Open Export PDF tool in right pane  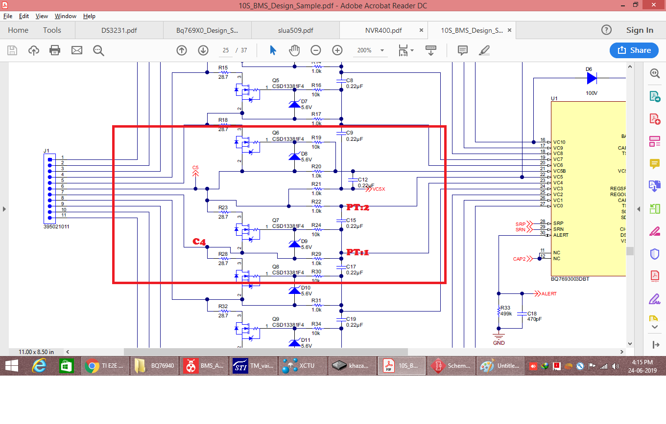(655, 96)
